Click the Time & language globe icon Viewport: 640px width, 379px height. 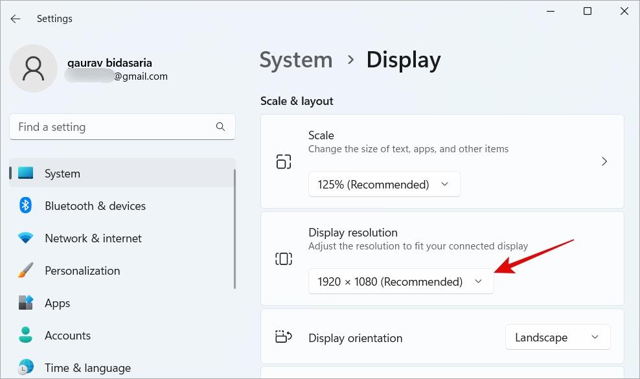(26, 367)
